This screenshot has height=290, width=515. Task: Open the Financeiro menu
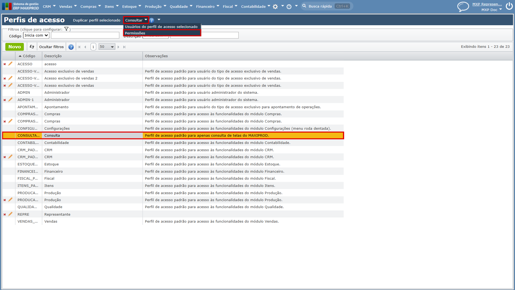pyautogui.click(x=208, y=6)
